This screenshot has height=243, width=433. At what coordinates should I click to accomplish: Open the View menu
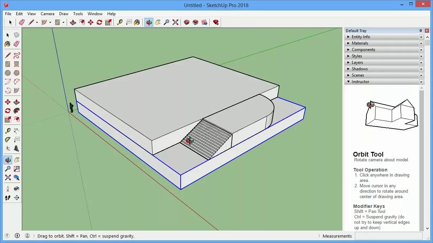31,14
